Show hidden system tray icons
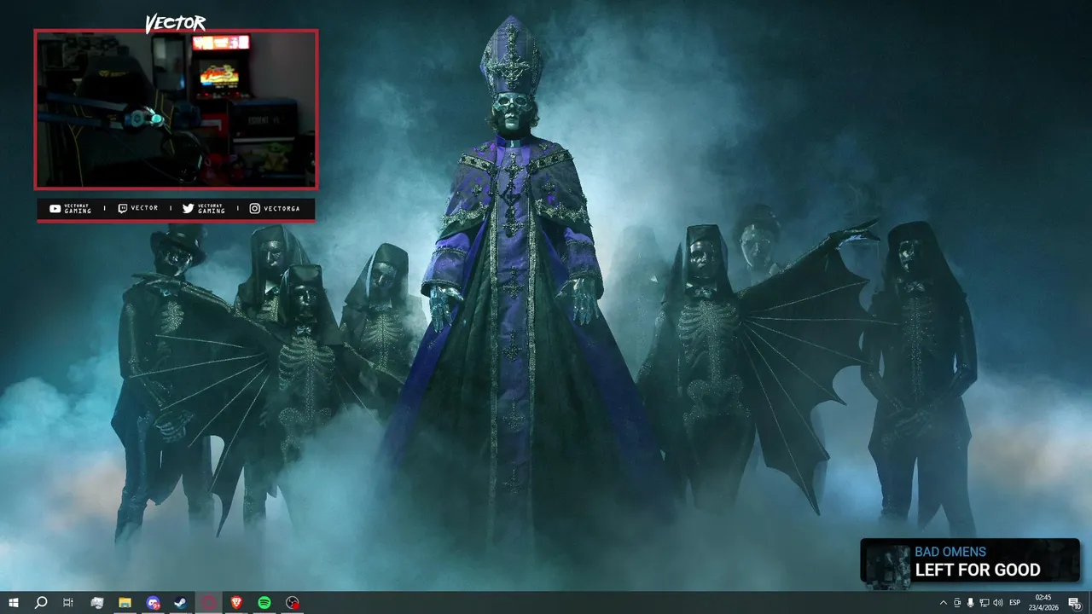 [944, 603]
